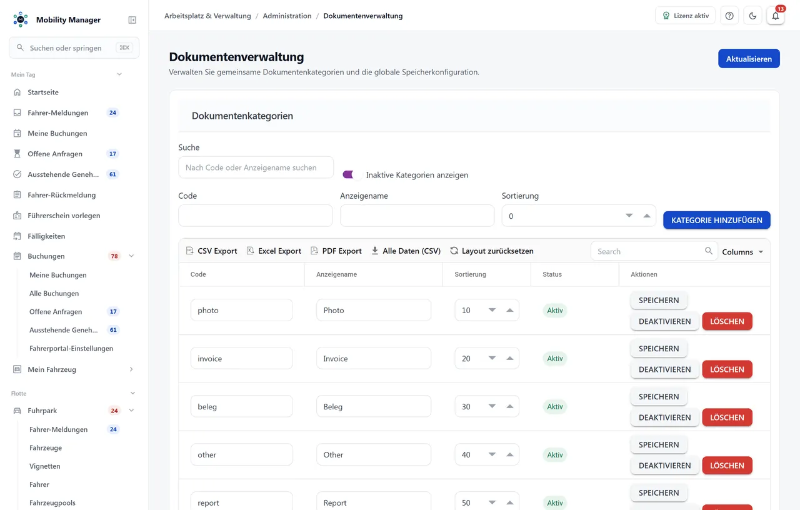Open Alle Buchungen submenu item
Screen dimensions: 800x510
(54, 293)
